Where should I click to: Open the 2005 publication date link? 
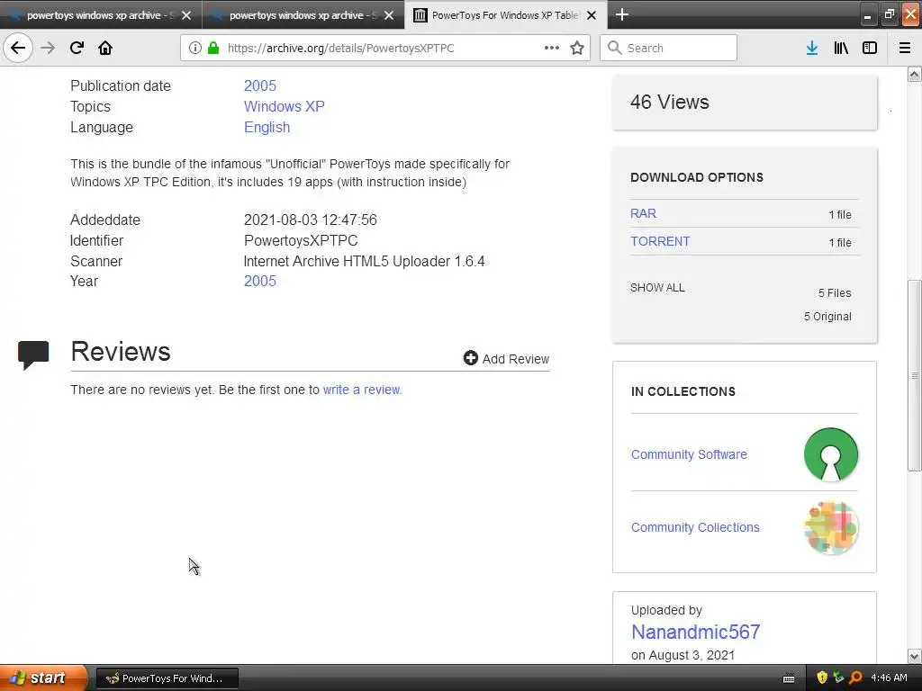260,85
